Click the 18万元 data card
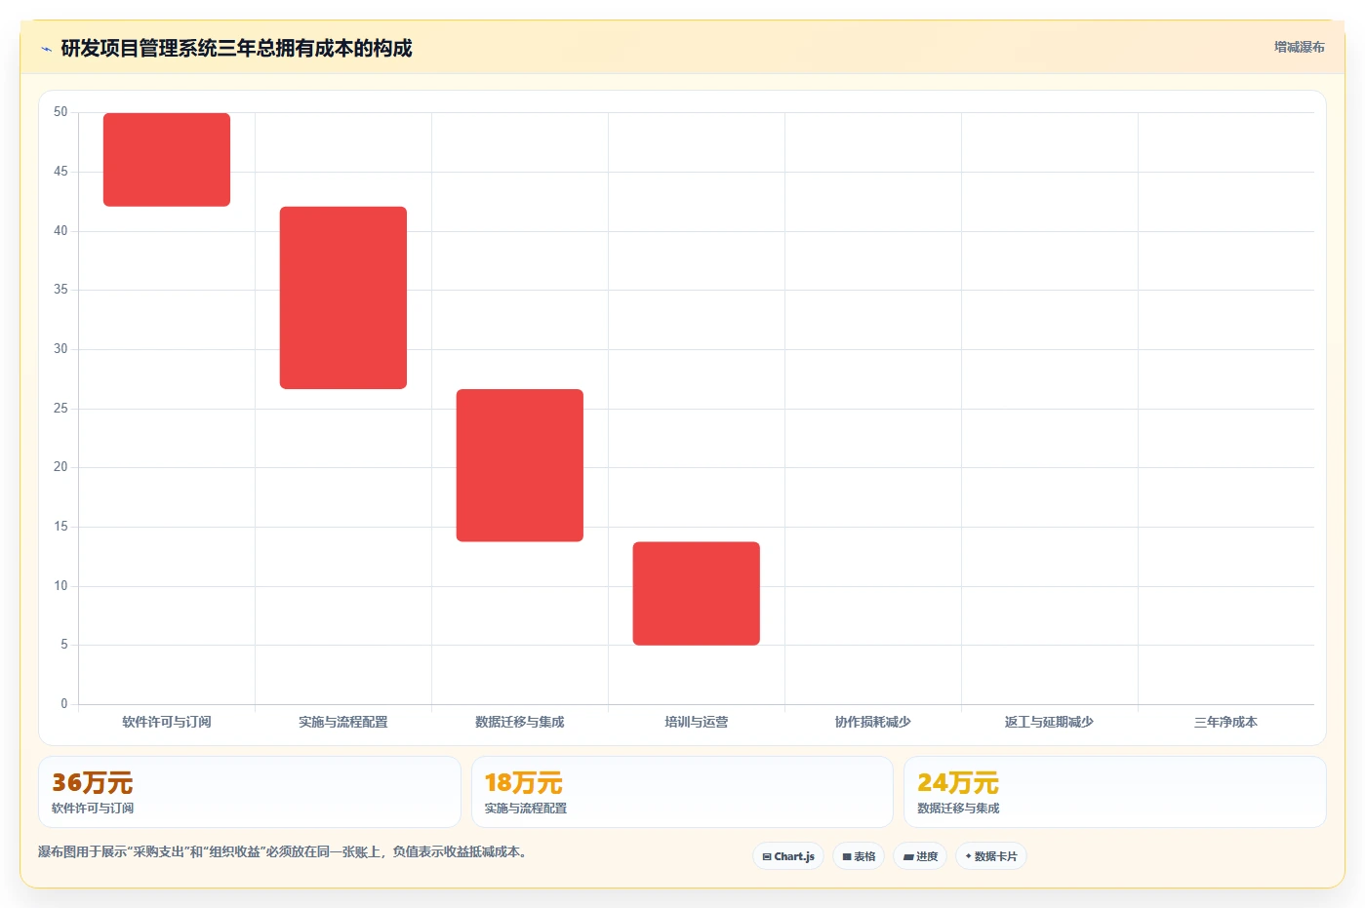 point(682,792)
